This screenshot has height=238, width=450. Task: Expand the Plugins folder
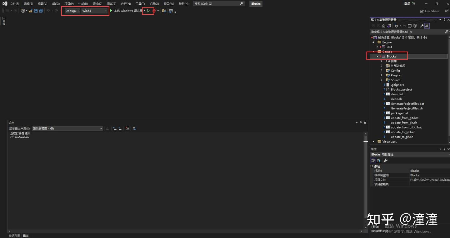pos(382,75)
